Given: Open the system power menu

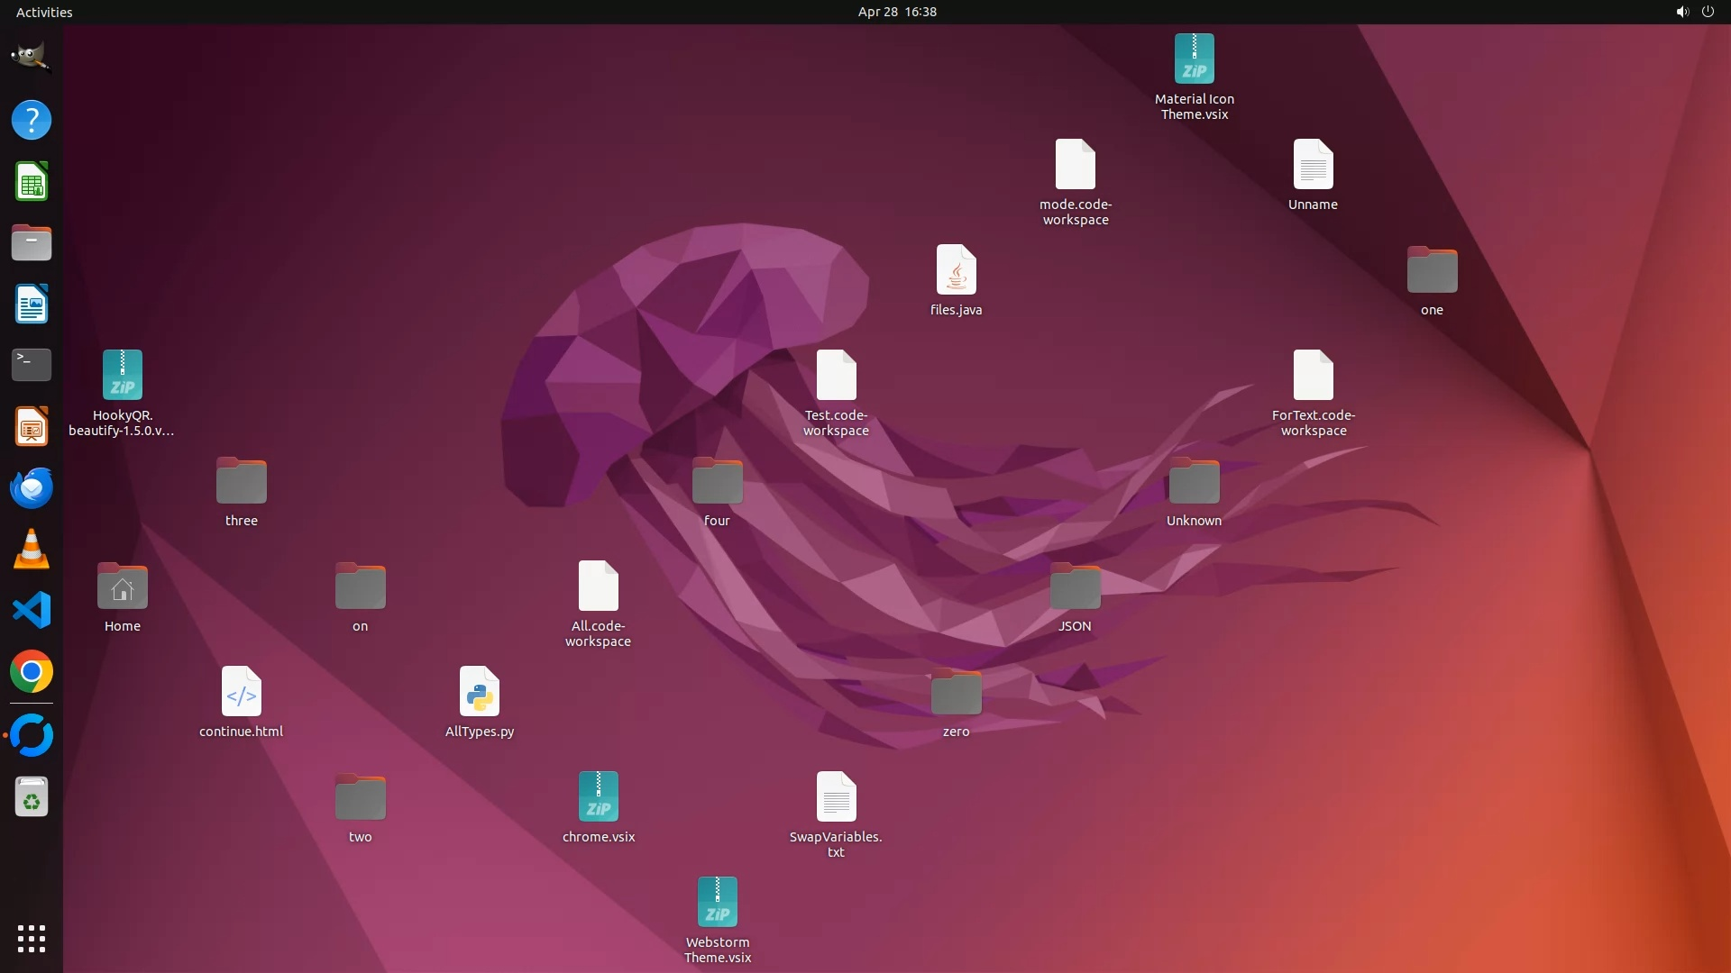Looking at the screenshot, I should (x=1708, y=12).
